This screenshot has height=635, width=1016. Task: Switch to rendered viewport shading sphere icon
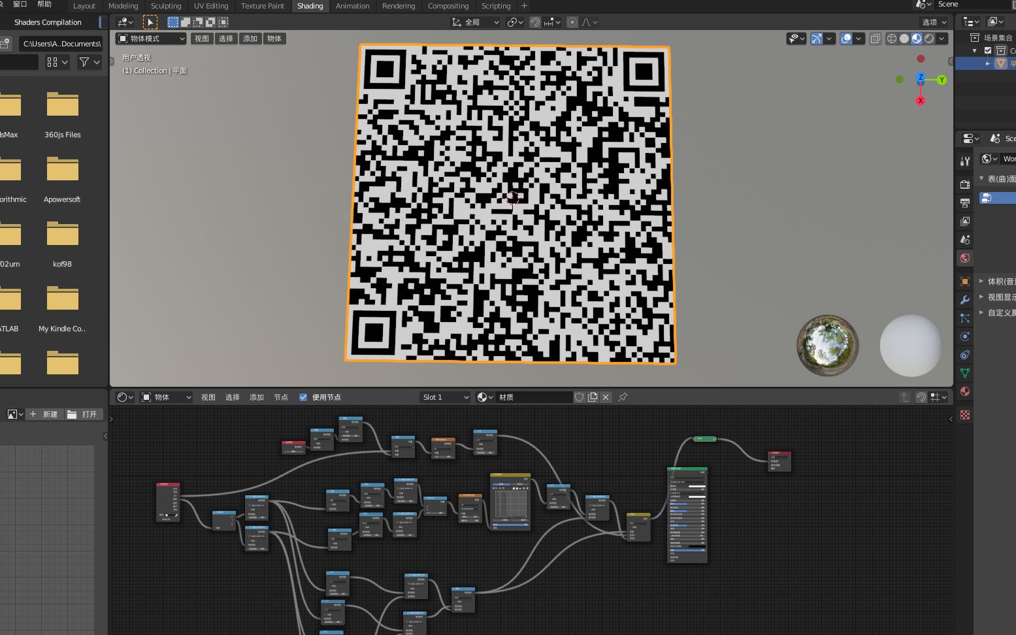pos(928,39)
